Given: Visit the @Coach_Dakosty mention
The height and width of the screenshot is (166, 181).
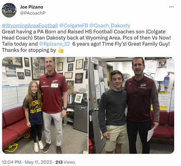Looking at the screenshot, I should click(x=110, y=26).
